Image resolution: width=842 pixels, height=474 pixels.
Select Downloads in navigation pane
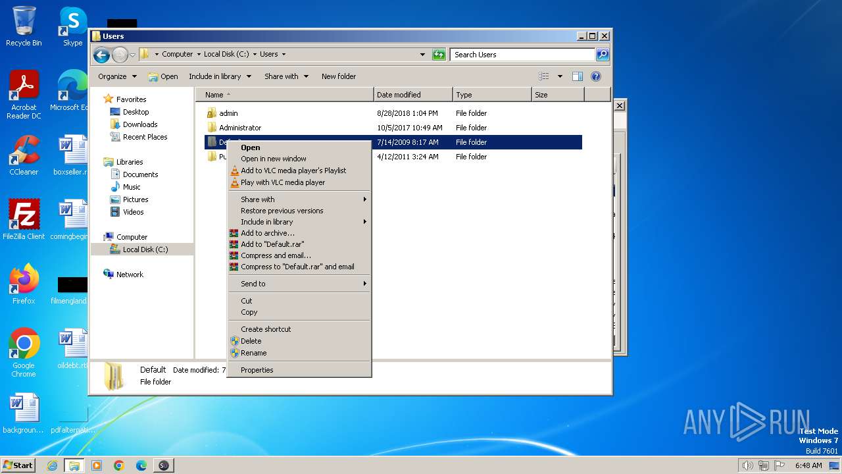click(140, 124)
